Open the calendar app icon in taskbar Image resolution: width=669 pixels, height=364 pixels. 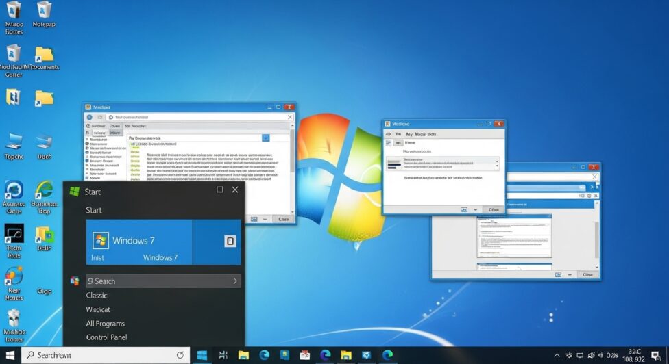pos(304,355)
